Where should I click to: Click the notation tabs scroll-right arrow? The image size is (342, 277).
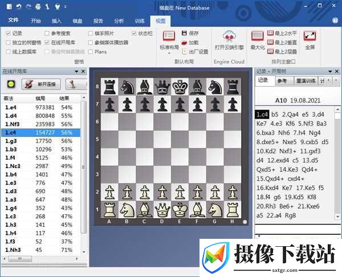336,80
